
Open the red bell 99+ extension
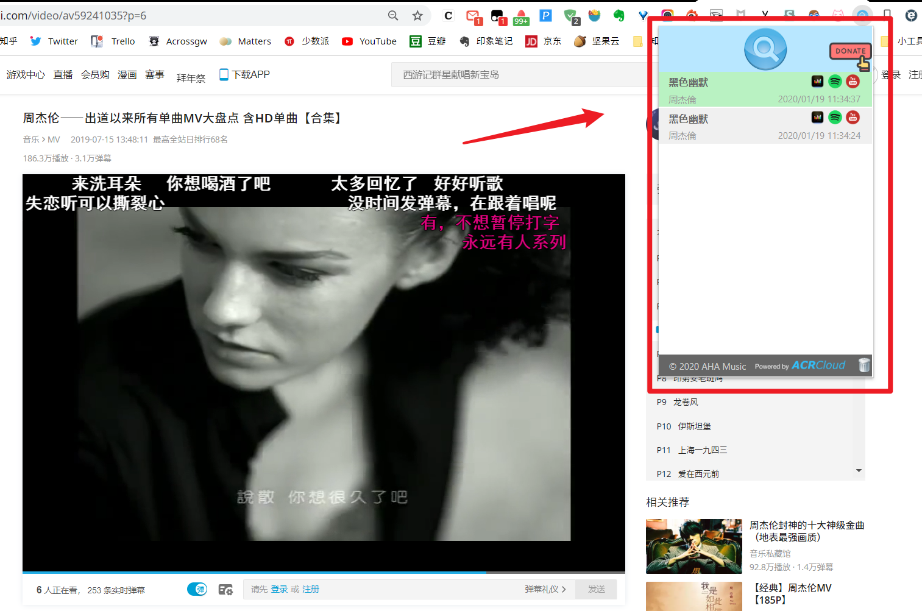pos(521,16)
